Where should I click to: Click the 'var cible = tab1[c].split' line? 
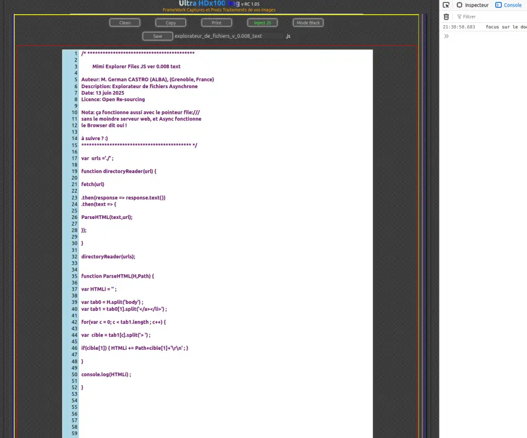(116, 335)
